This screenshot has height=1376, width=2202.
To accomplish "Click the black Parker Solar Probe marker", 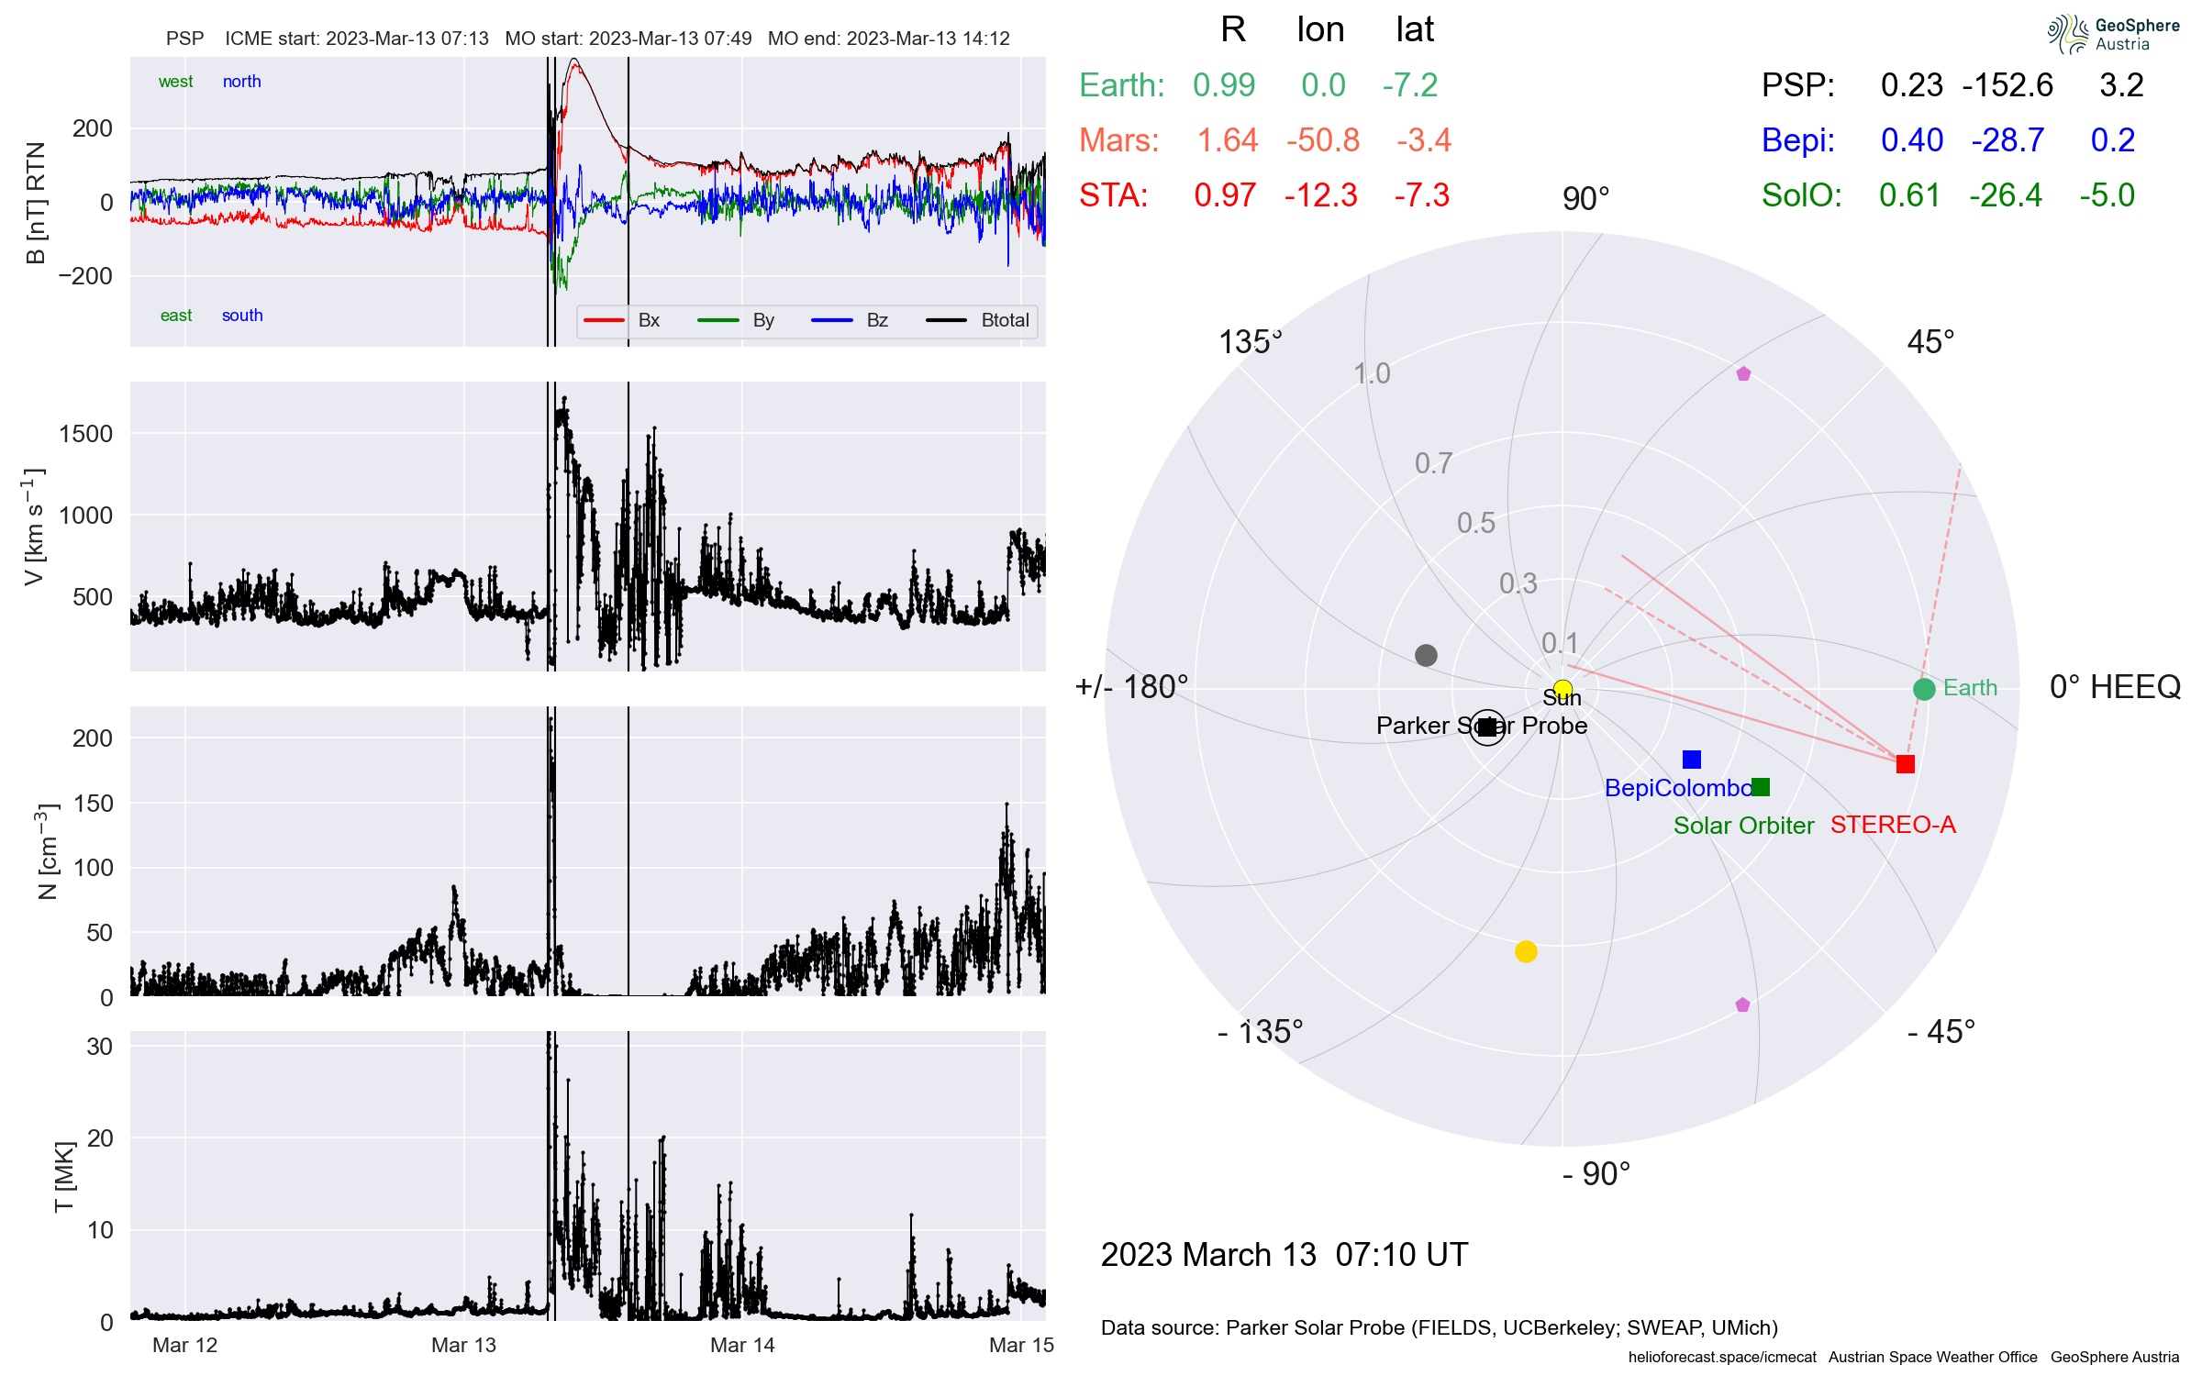I will 1487,727.
